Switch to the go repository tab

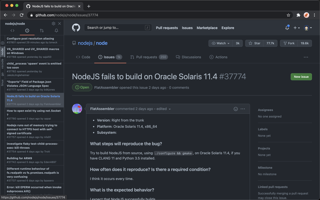point(2,74)
